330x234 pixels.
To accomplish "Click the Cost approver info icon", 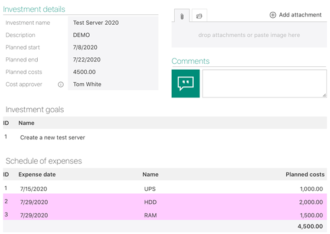I will (61, 84).
